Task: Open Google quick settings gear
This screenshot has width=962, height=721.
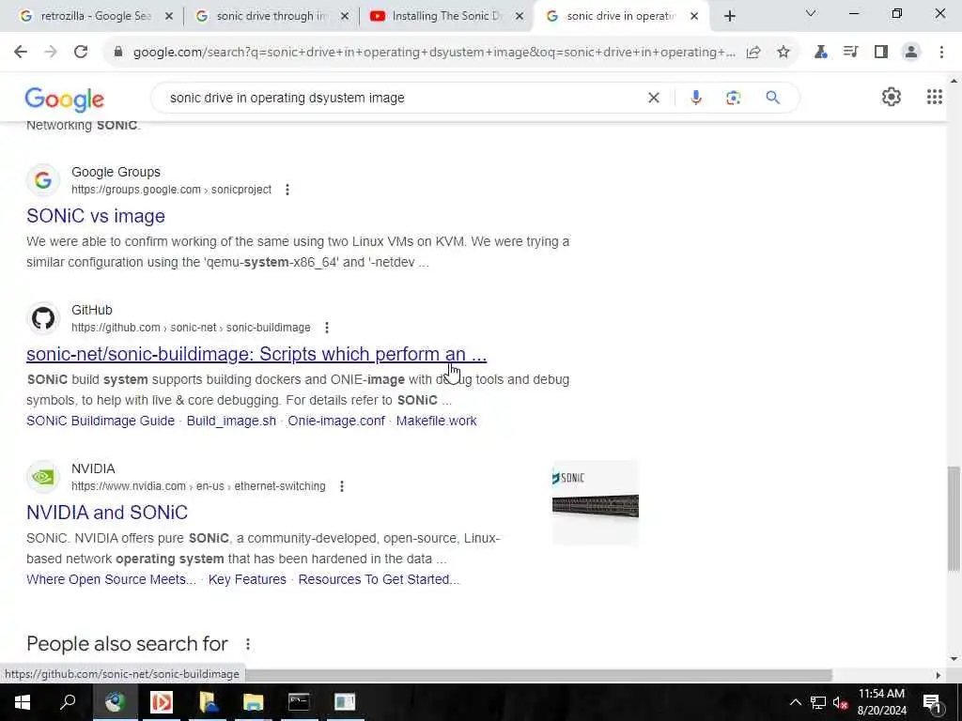Action: pyautogui.click(x=892, y=97)
